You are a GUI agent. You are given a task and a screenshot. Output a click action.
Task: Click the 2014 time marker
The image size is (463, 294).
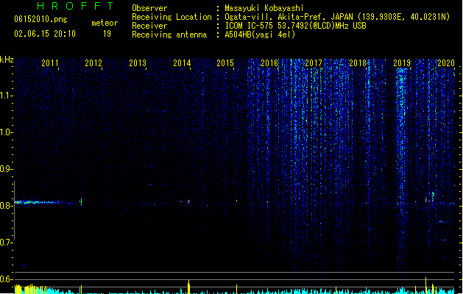pyautogui.click(x=182, y=63)
